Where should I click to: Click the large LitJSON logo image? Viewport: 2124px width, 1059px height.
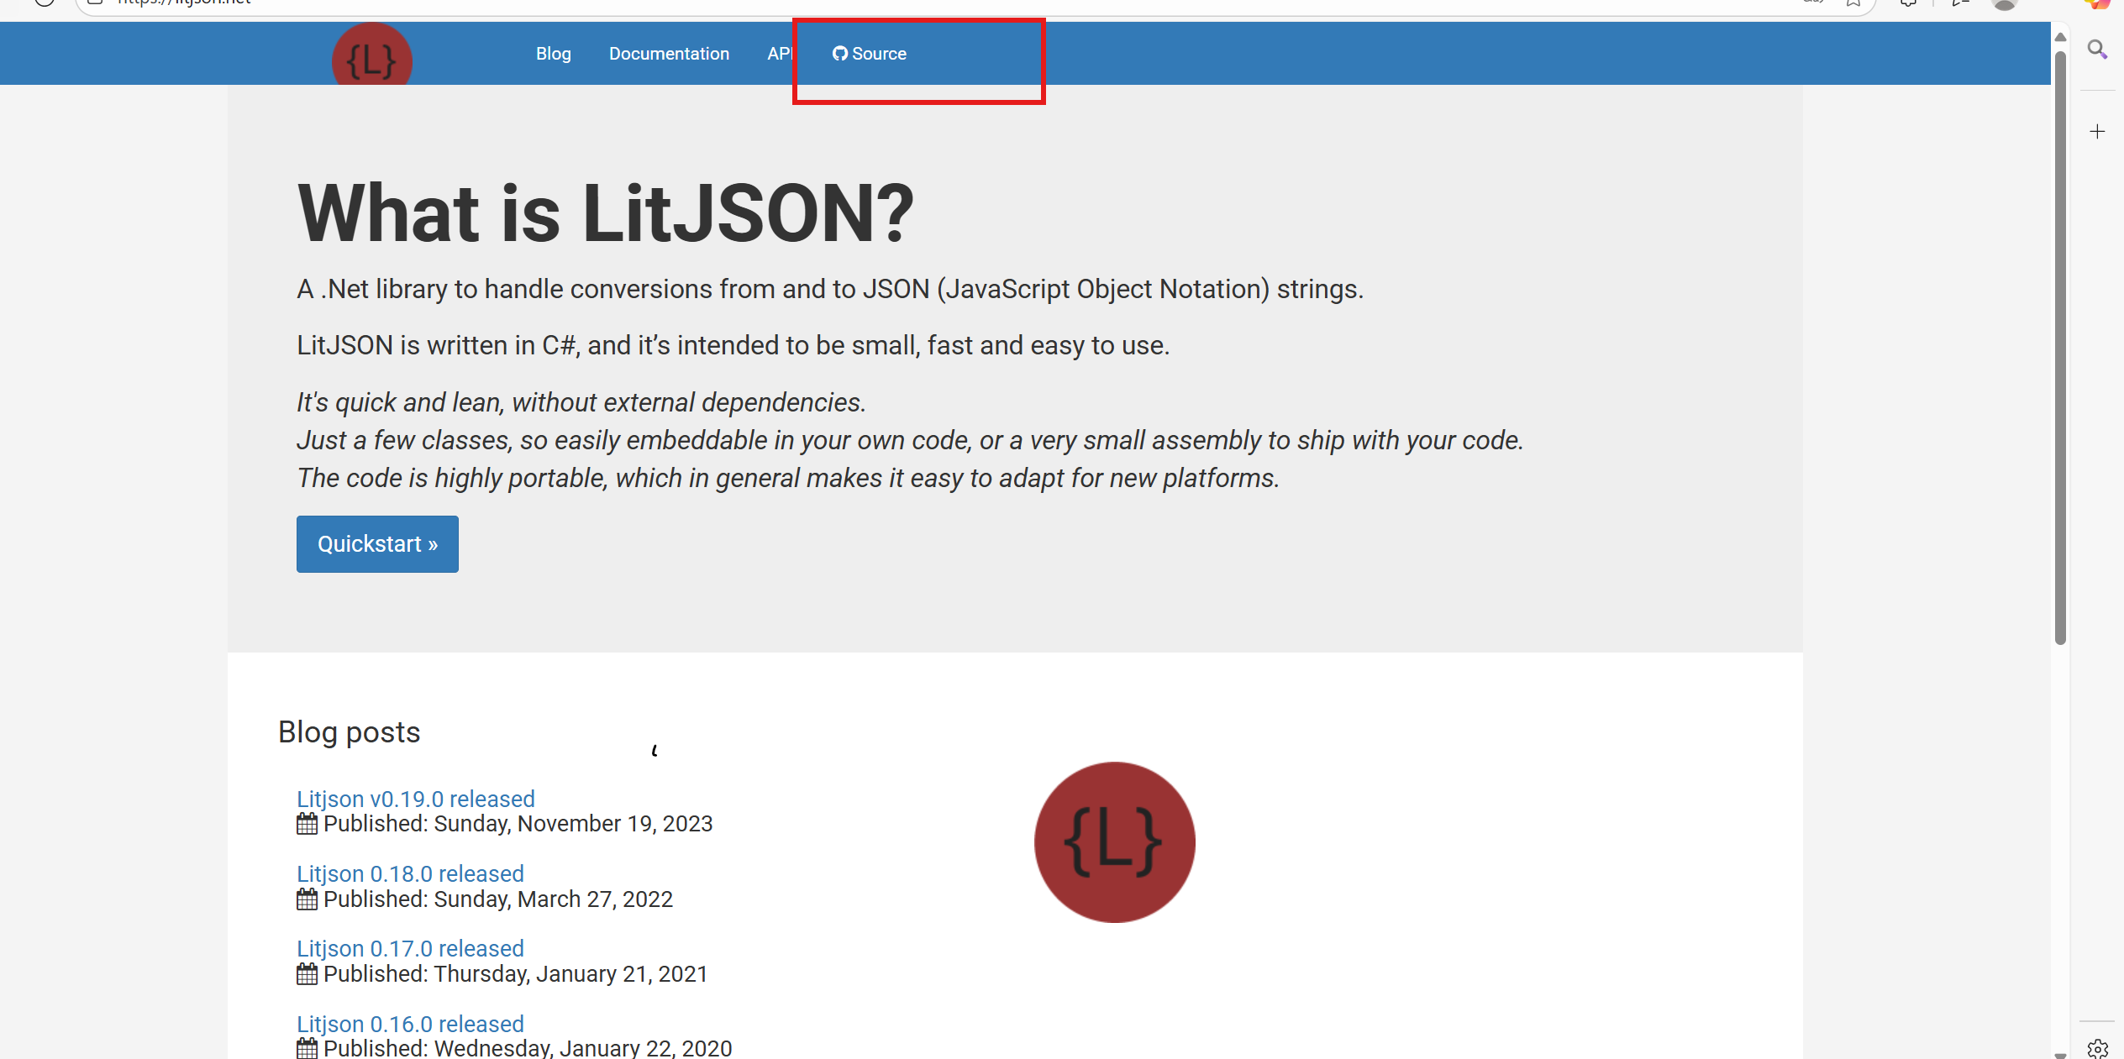click(1114, 841)
